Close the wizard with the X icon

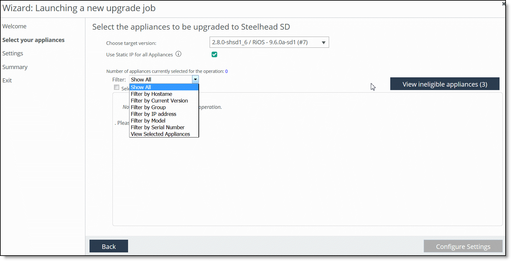tap(503, 4)
